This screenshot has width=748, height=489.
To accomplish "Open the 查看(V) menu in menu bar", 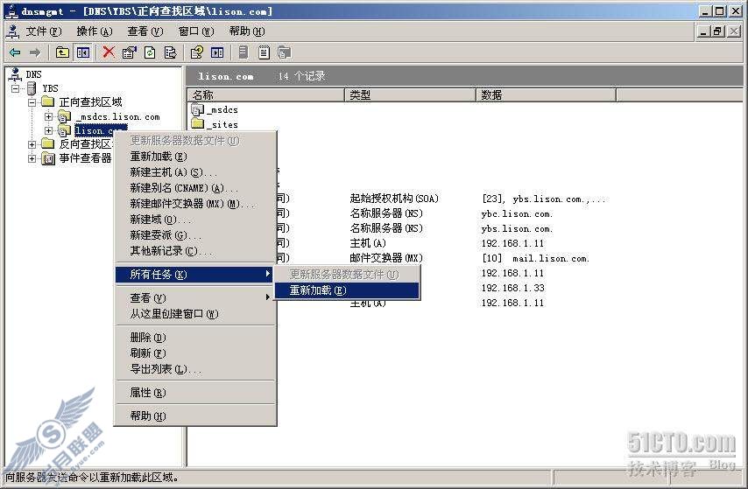I will 145,32.
